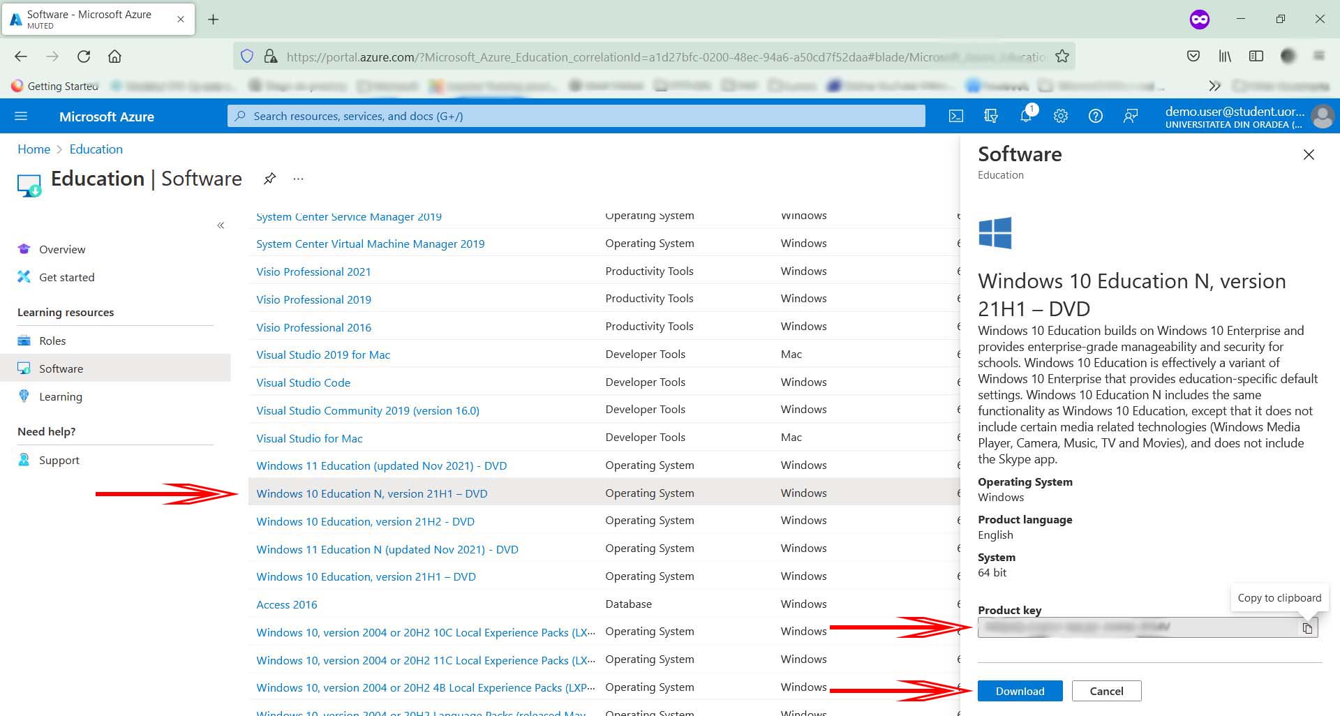The height and width of the screenshot is (716, 1340).
Task: Click the Cancel button
Action: click(1106, 691)
